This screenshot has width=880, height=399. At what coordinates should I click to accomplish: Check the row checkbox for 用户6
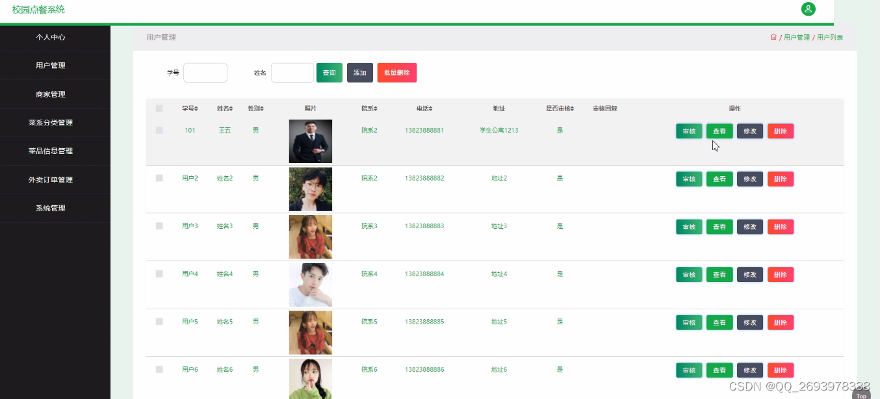pyautogui.click(x=159, y=369)
